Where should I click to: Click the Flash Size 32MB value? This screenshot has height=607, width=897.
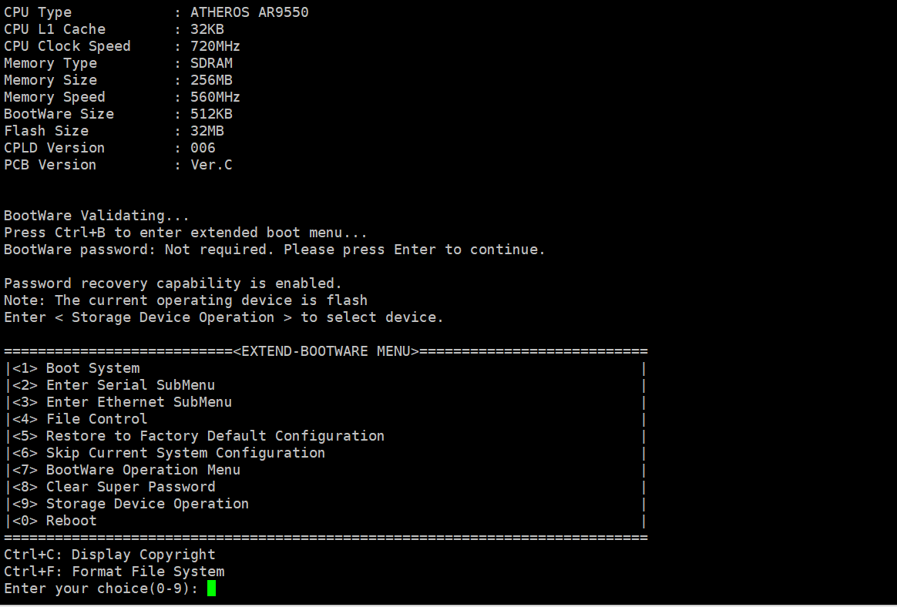tap(207, 131)
